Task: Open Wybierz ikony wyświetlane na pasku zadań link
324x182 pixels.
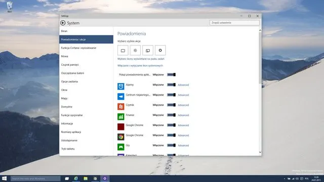Action: [x=141, y=59]
